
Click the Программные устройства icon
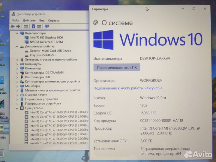[x=22, y=104]
